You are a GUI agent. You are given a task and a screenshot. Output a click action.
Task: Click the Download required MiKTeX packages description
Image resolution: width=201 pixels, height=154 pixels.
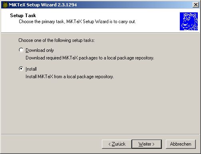point(90,58)
